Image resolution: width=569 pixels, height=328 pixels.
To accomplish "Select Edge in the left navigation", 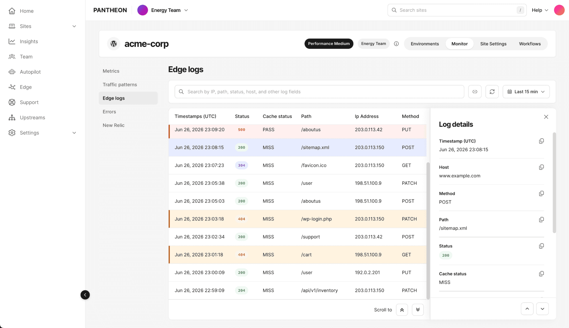I will pyautogui.click(x=20, y=87).
